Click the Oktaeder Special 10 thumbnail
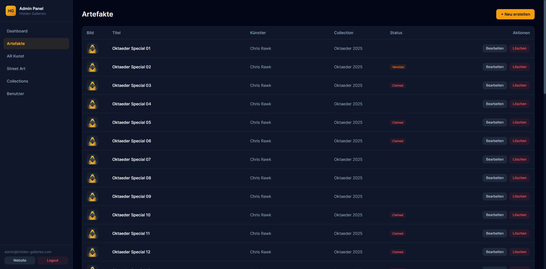This screenshot has width=546, height=269. pos(92,215)
